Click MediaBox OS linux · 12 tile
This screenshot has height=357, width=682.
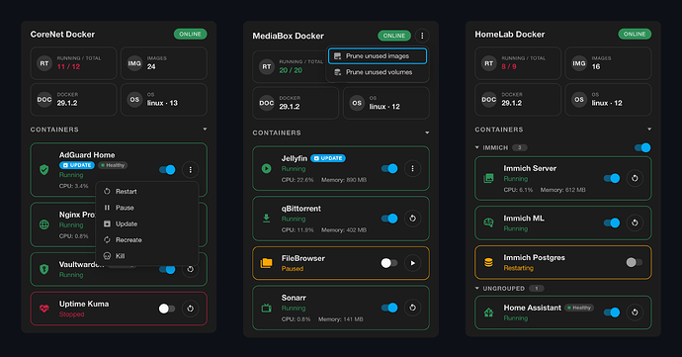pyautogui.click(x=386, y=103)
